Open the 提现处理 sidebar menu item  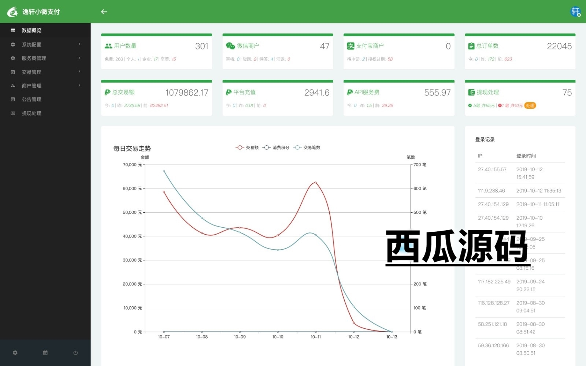tap(45, 113)
